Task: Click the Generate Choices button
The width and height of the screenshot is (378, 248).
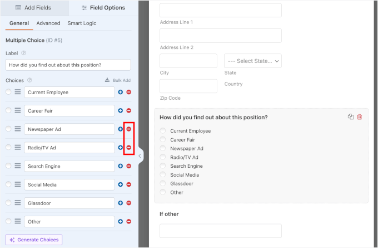Action: point(33,240)
